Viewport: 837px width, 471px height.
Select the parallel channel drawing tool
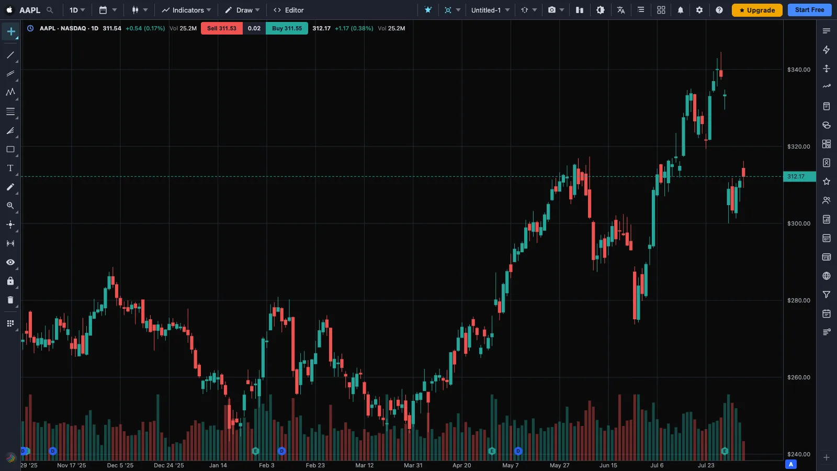click(10, 74)
